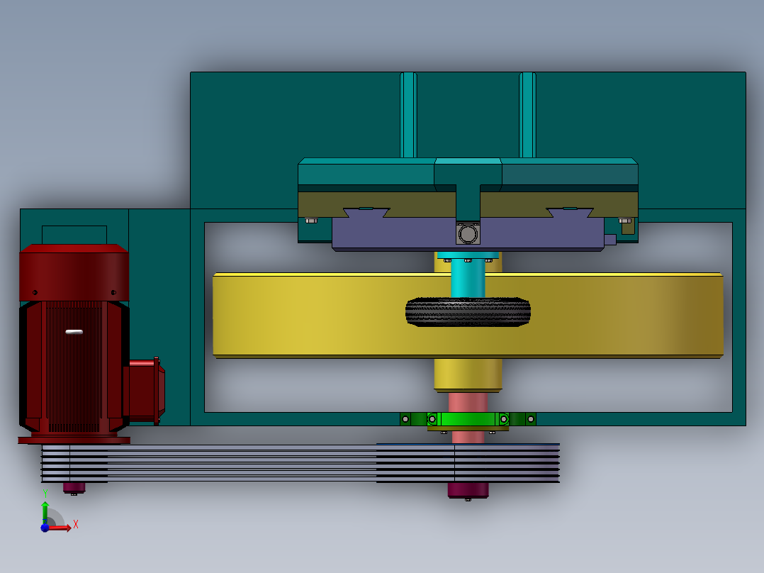Click the right hex bolt under the olive plate
The width and height of the screenshot is (764, 573).
[624, 221]
